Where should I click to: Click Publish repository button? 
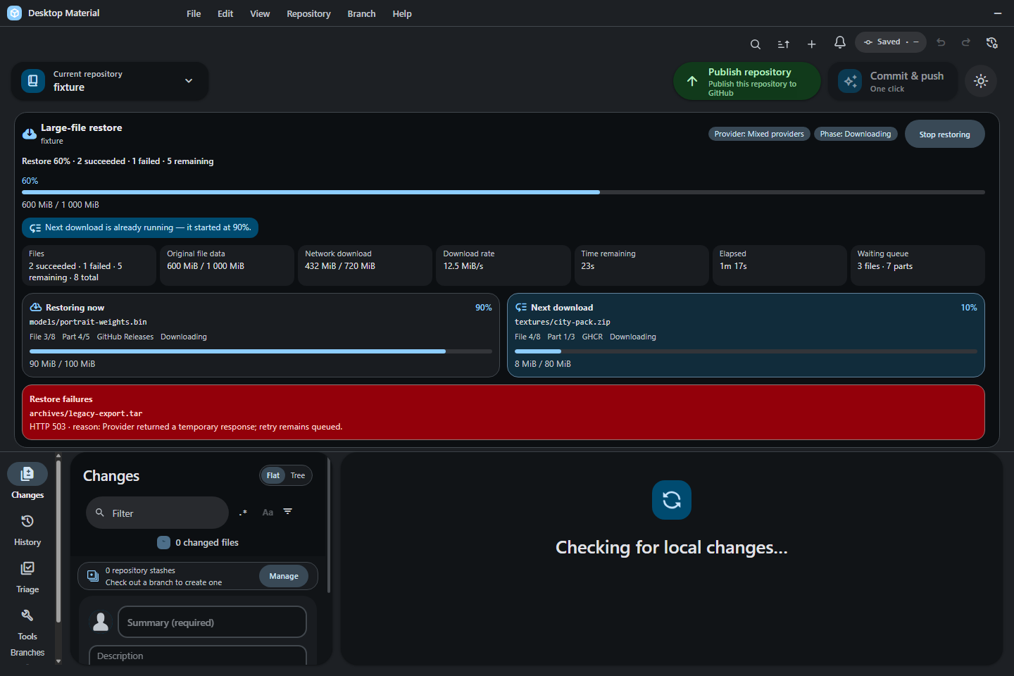(x=747, y=81)
